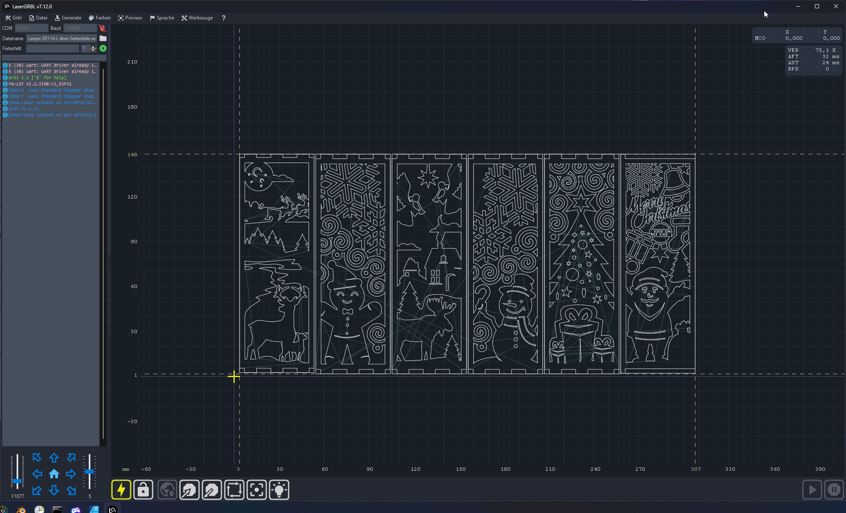Click the pause button at bottom right
846x513 pixels.
pos(834,490)
